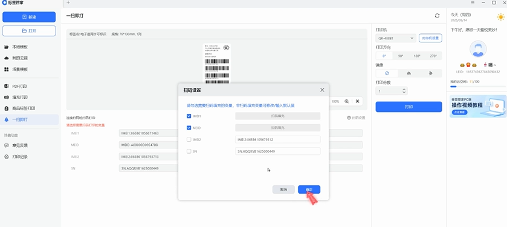Screen dimensions: 507x227
Task: Select 270° print direction
Action: pos(434,56)
